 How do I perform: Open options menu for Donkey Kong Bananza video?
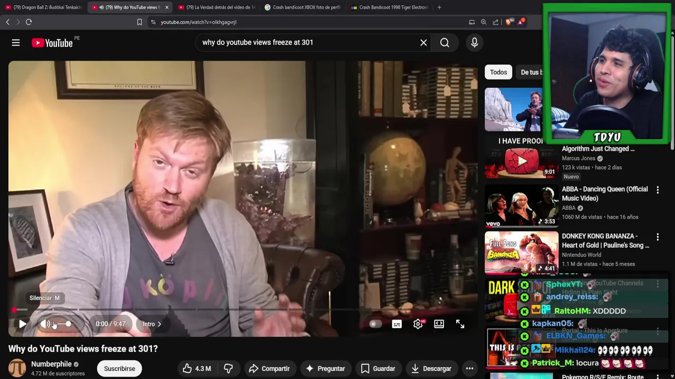coord(658,237)
